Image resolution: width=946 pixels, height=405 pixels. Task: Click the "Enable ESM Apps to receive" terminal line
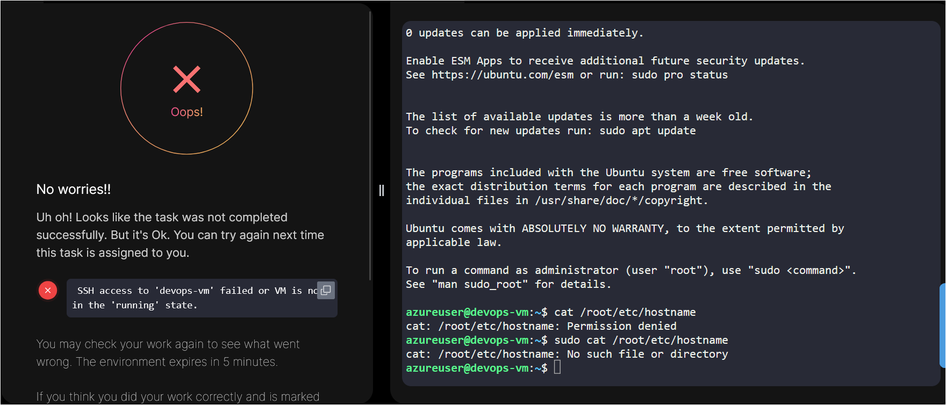pos(605,61)
